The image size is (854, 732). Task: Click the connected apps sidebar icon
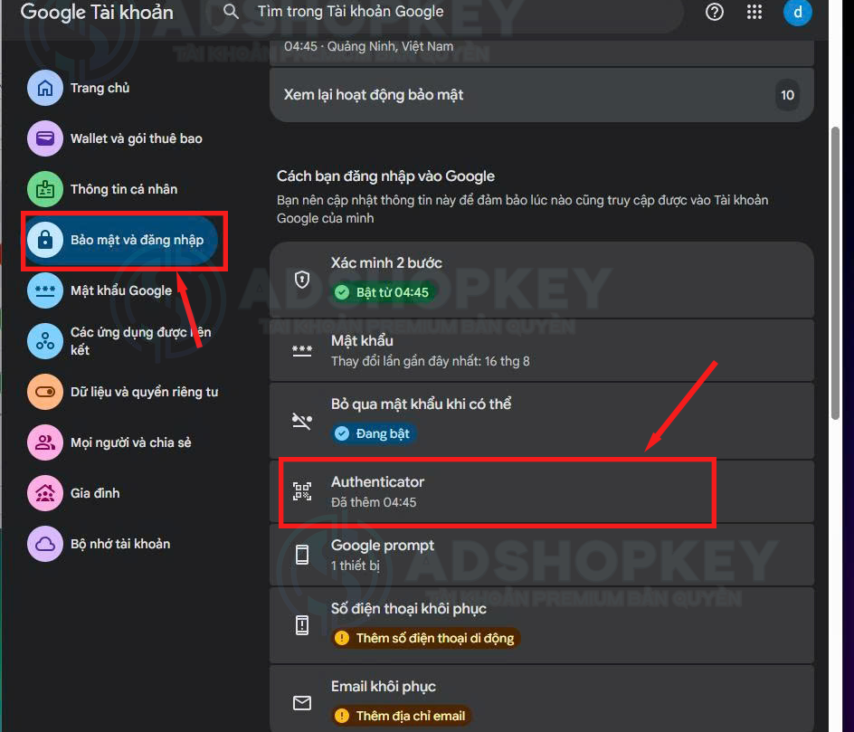(x=45, y=341)
